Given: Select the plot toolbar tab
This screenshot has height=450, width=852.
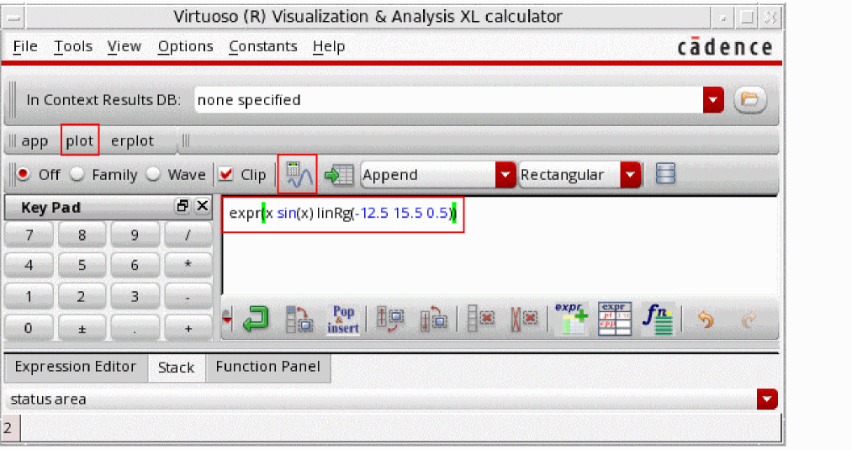Looking at the screenshot, I should (79, 140).
